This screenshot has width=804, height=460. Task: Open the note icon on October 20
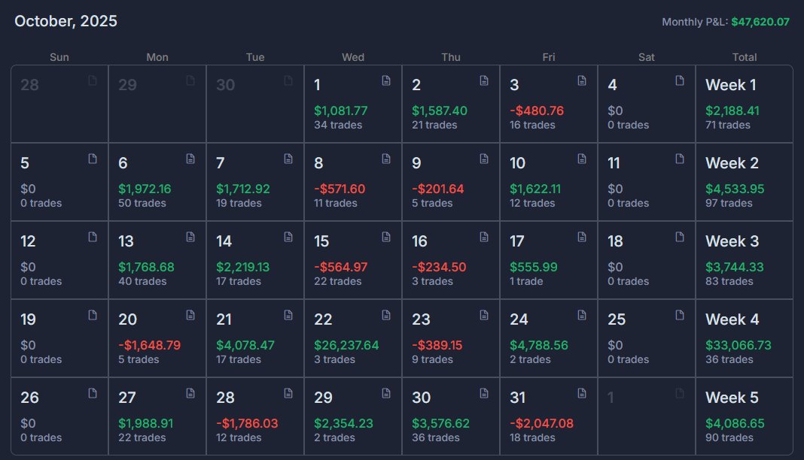[190, 315]
